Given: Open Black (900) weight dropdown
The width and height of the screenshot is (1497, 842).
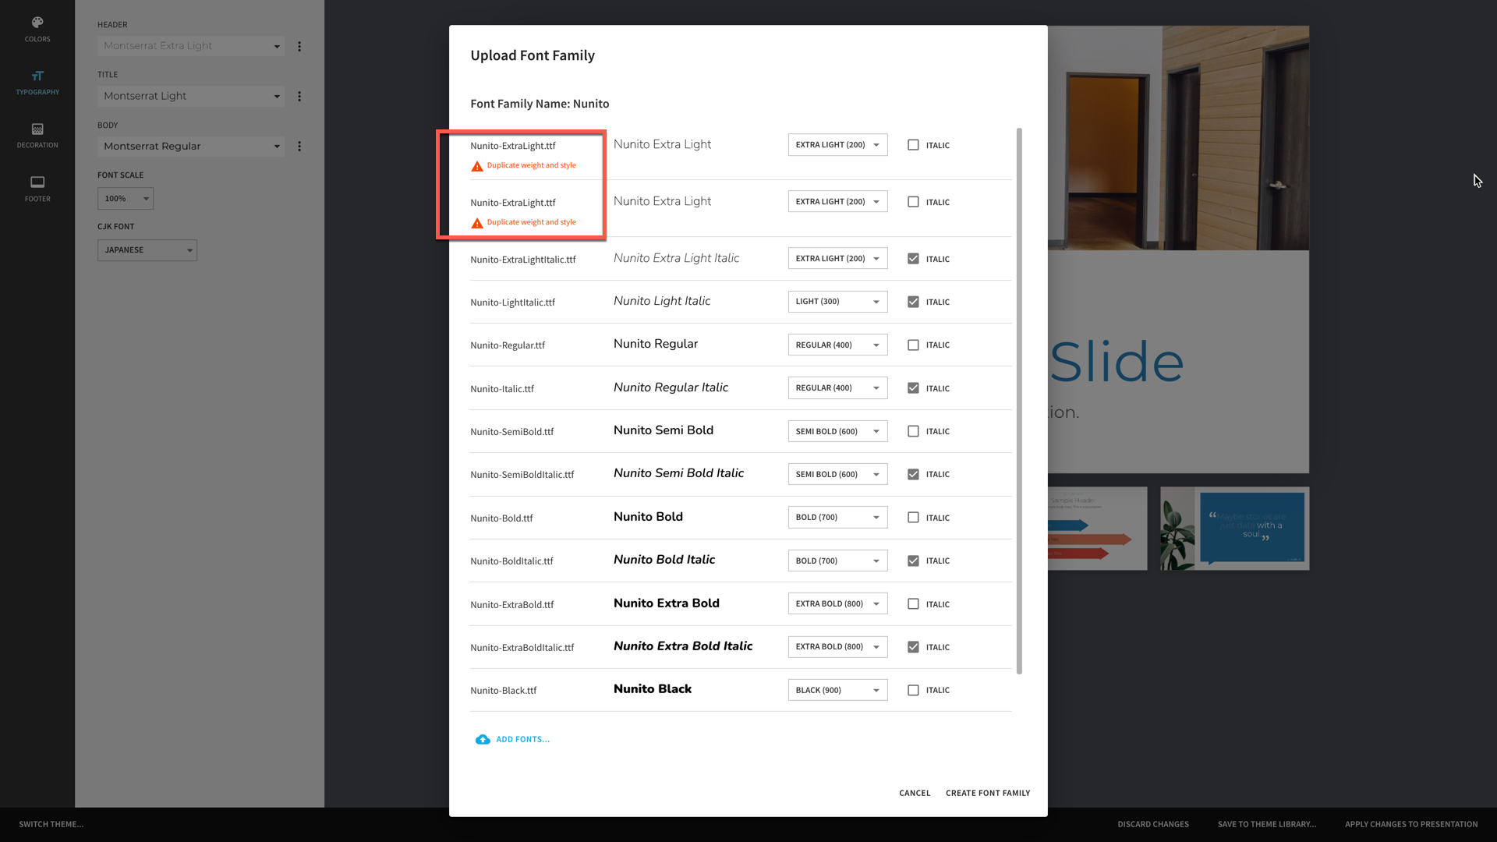Looking at the screenshot, I should coord(837,690).
